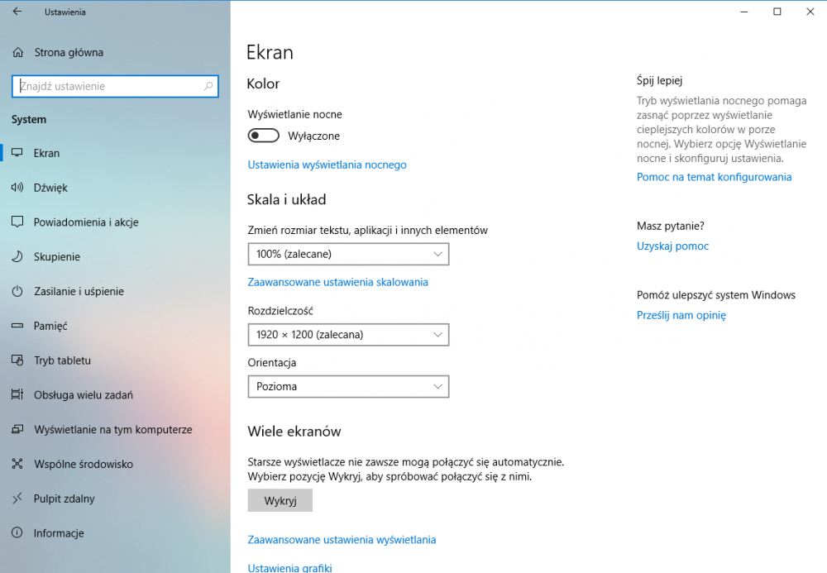Click the back arrow in title bar

17,12
